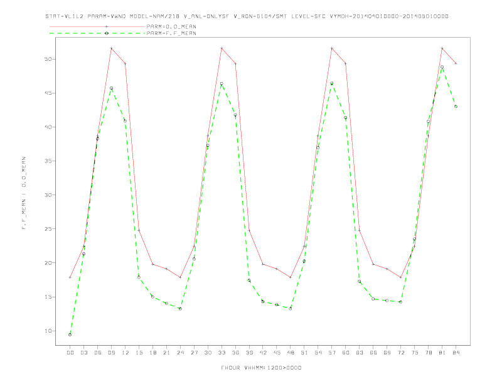Image resolution: width=497 pixels, height=384 pixels.
Task: Click the chart title starting with STAT=VLIL2
Action: [247, 16]
